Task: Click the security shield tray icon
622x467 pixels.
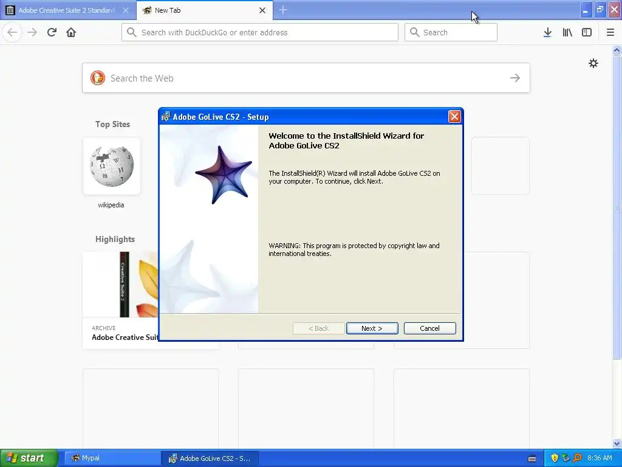Action: tap(555, 458)
